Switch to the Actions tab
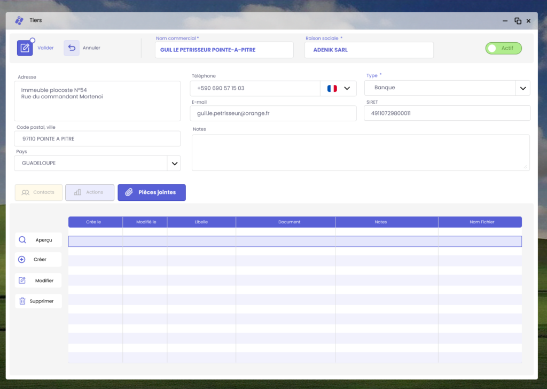Screen dimensions: 547x389 coord(90,192)
